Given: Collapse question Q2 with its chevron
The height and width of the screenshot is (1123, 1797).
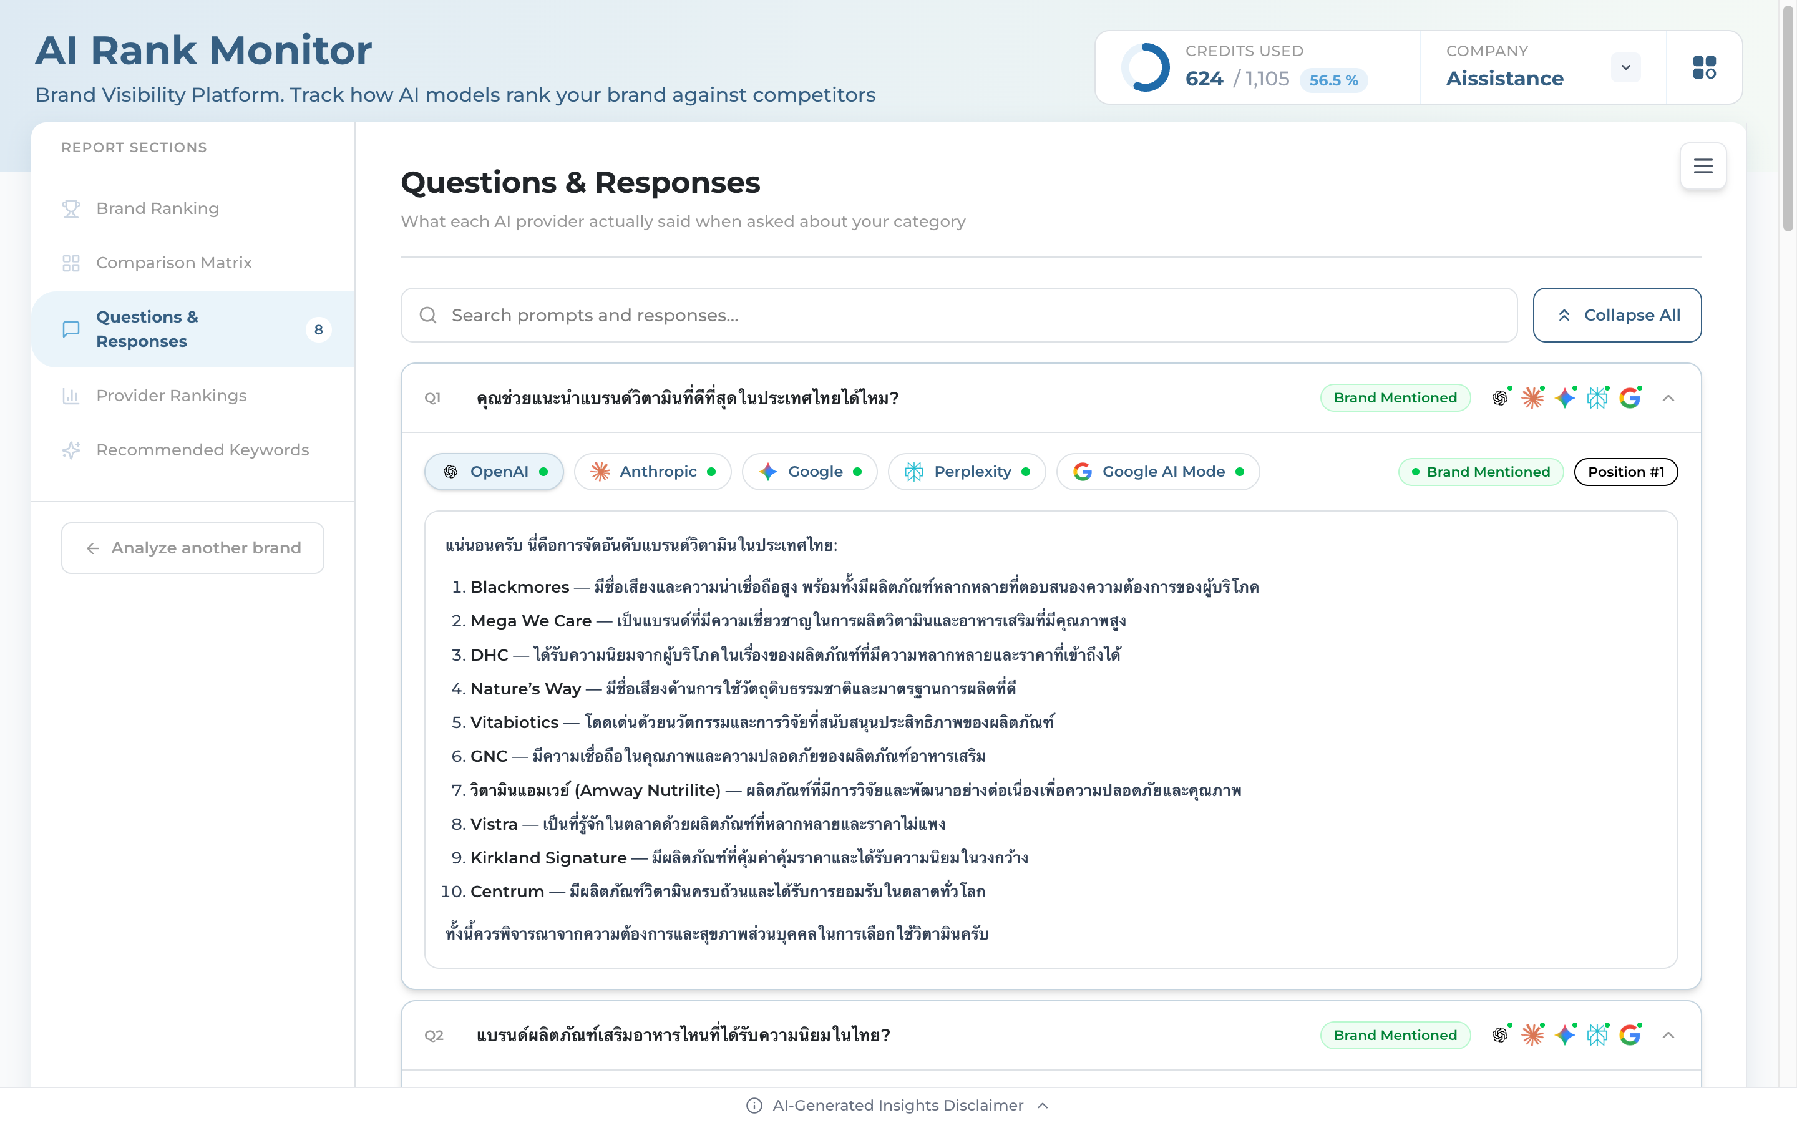Looking at the screenshot, I should (x=1668, y=1034).
